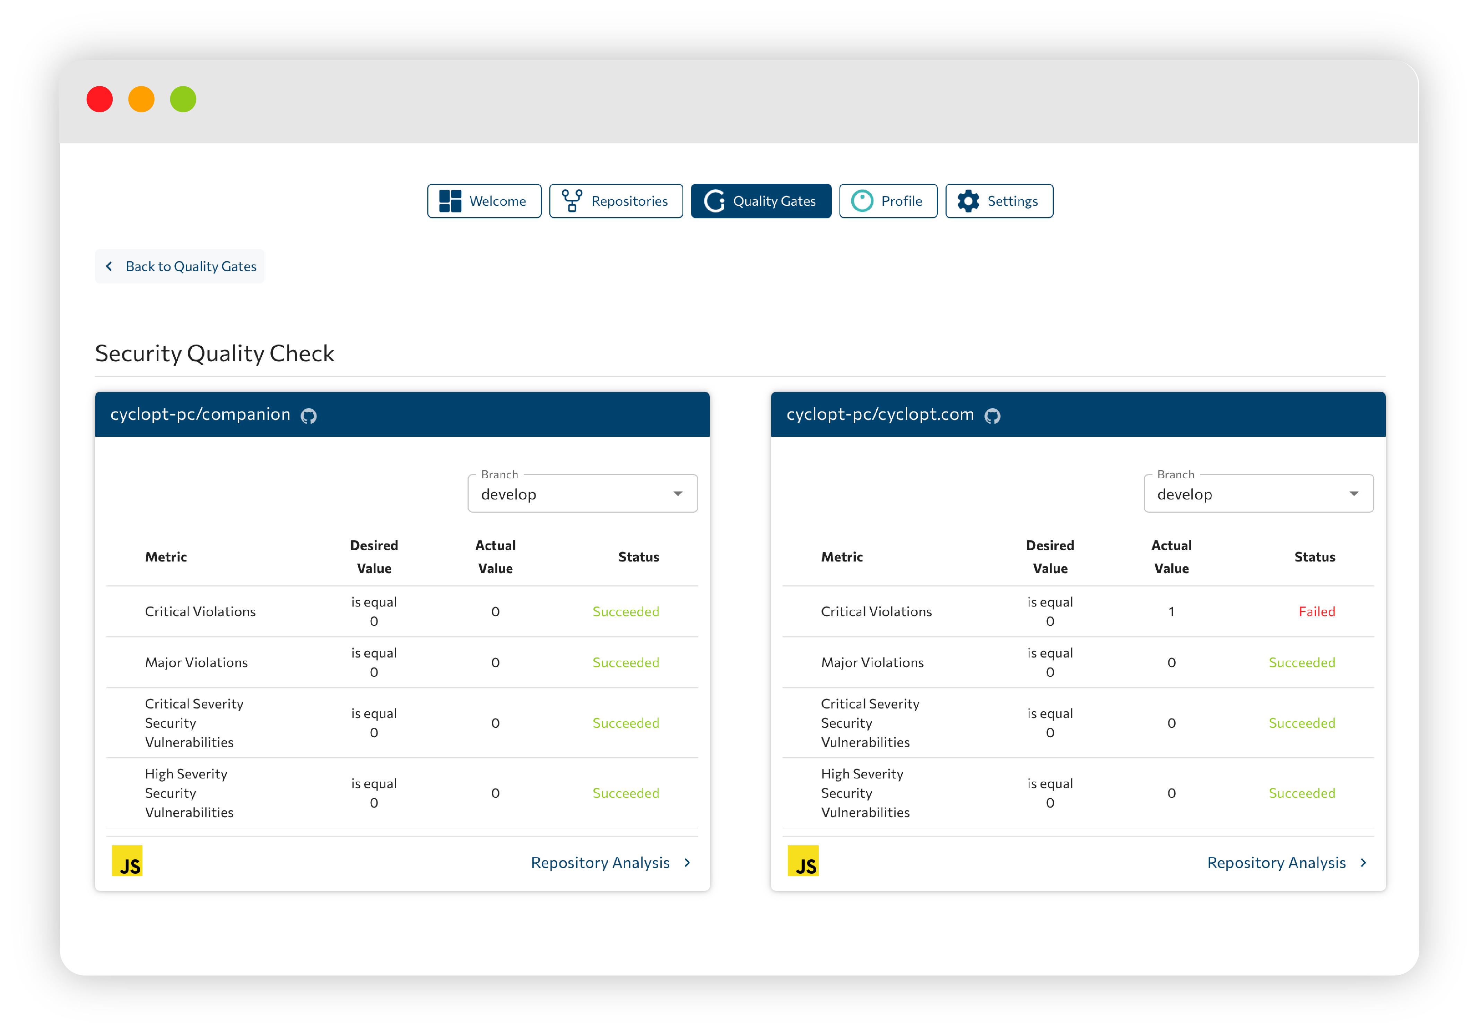The height and width of the screenshot is (1036, 1480).
Task: Open Branch dropdown in cyclopt.com card
Action: click(x=1258, y=494)
